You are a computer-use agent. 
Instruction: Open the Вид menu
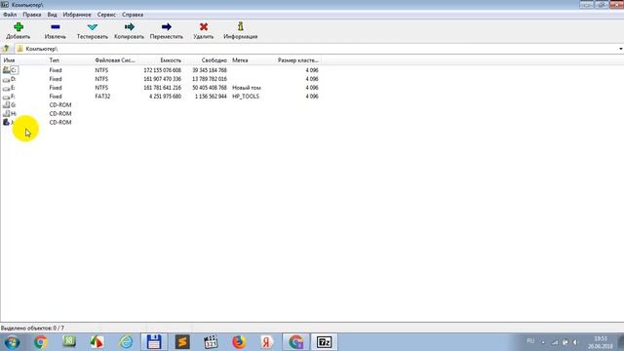pos(52,15)
